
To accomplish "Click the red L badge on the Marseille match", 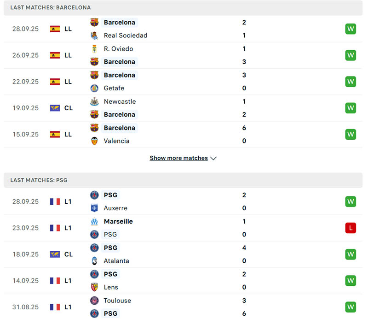I will [x=351, y=228].
